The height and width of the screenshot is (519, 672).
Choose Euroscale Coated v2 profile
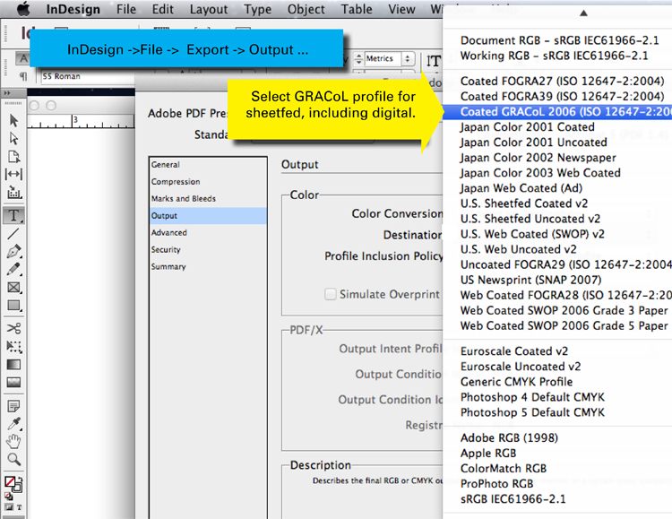[557, 351]
